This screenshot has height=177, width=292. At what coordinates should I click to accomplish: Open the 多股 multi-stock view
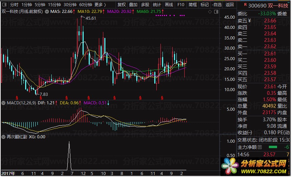point(145,5)
